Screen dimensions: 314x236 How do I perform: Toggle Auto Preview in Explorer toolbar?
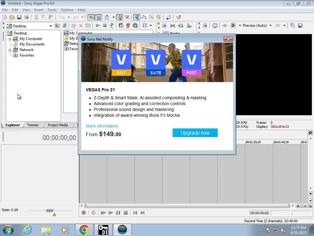(x=112, y=26)
